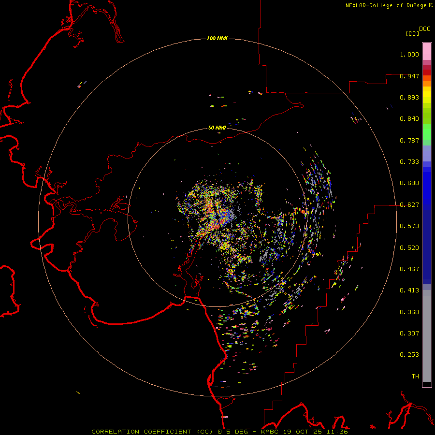This screenshot has height=435, width=435.
Task: Select the 1.000 value on the color scale
Action: tap(409, 54)
